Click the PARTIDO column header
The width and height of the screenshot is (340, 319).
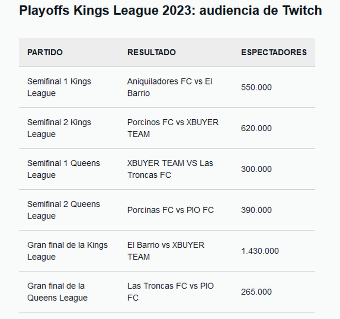click(x=45, y=52)
